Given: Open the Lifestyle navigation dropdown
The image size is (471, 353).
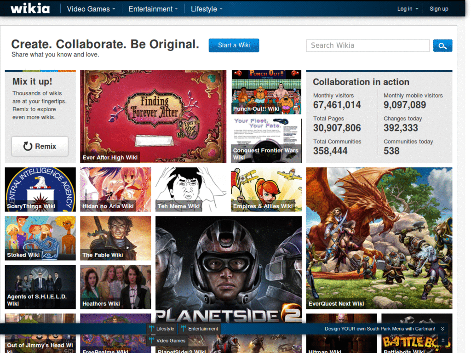Looking at the screenshot, I should tap(206, 8).
